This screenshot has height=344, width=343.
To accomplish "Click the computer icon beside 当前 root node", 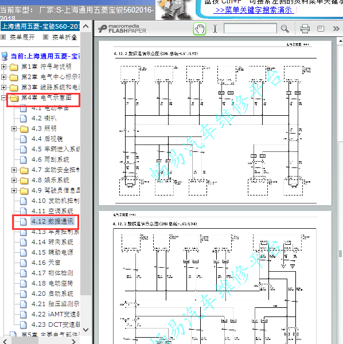I will point(5,56).
